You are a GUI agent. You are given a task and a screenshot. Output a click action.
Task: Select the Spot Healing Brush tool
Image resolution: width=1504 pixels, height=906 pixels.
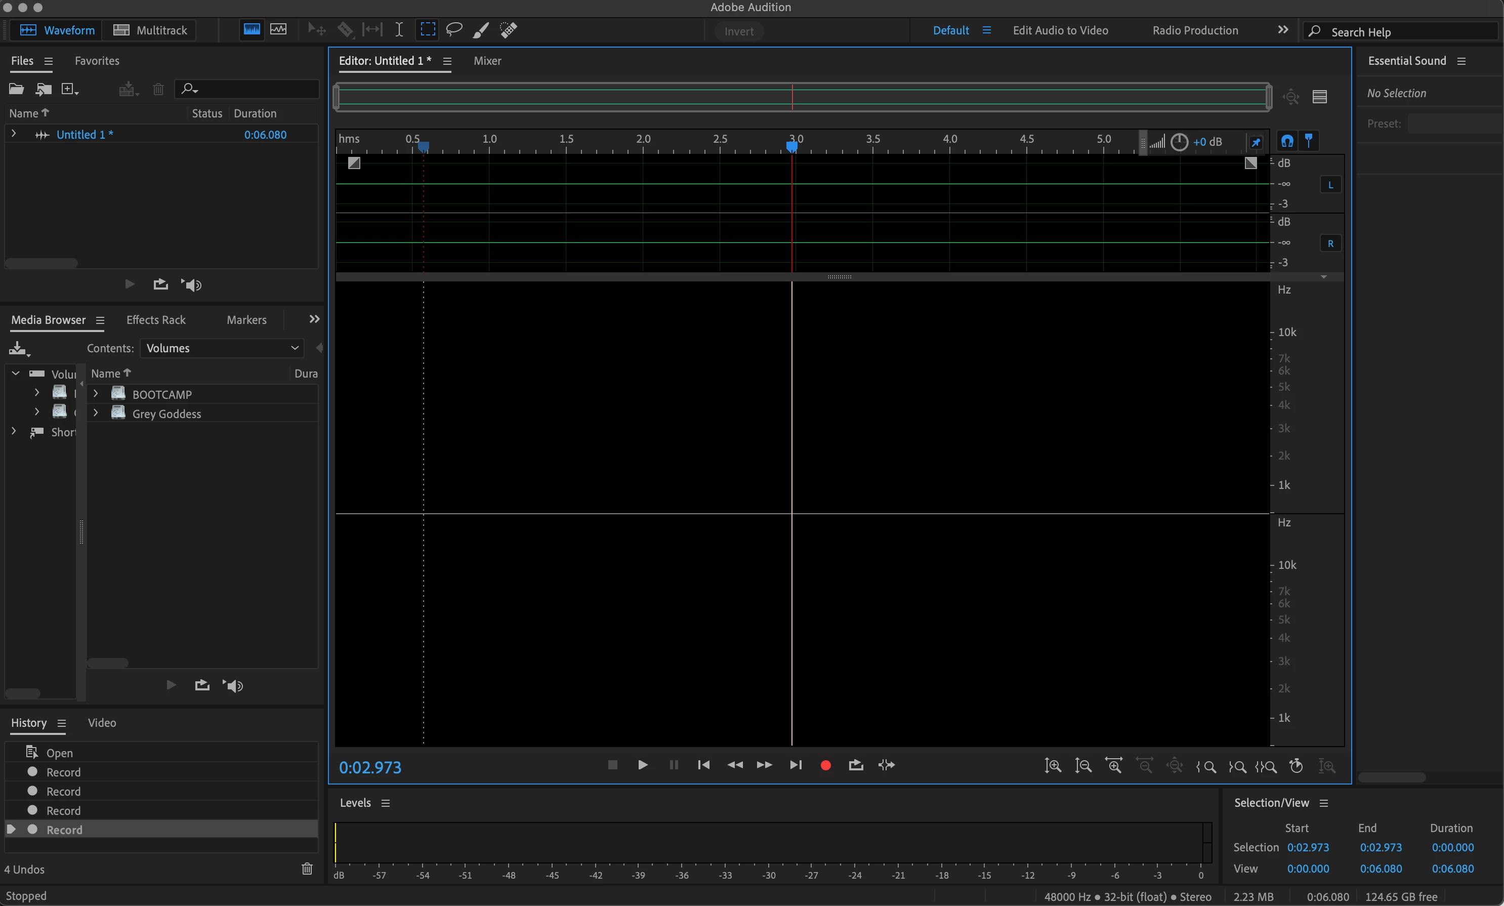coord(508,29)
